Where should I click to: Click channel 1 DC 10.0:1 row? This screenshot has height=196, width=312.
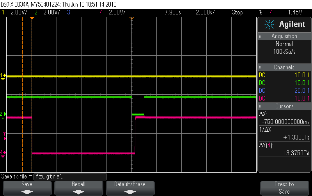(x=284, y=75)
